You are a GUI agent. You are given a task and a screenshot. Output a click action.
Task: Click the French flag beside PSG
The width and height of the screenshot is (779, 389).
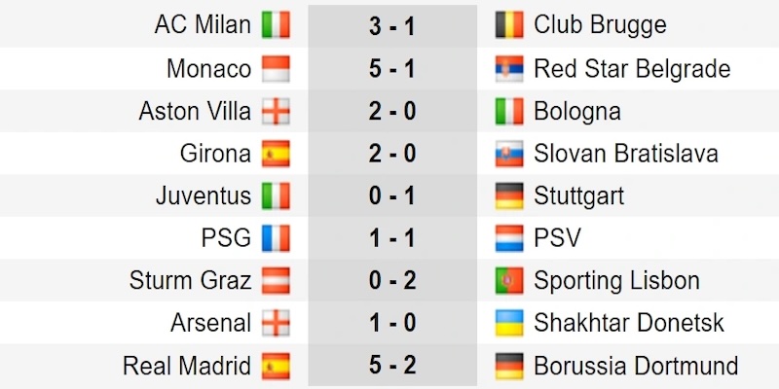click(276, 238)
